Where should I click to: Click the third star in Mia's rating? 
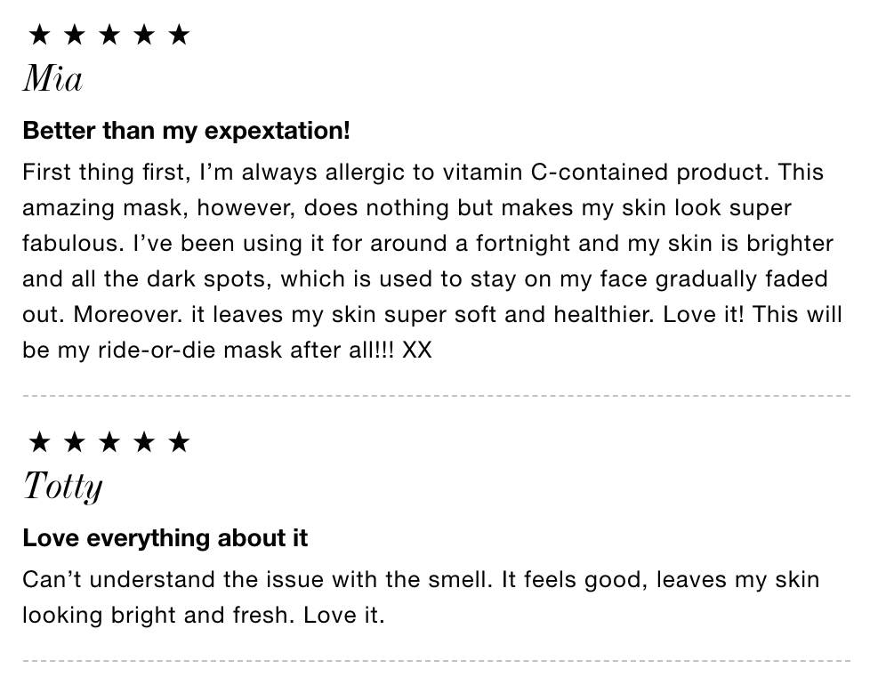click(109, 35)
